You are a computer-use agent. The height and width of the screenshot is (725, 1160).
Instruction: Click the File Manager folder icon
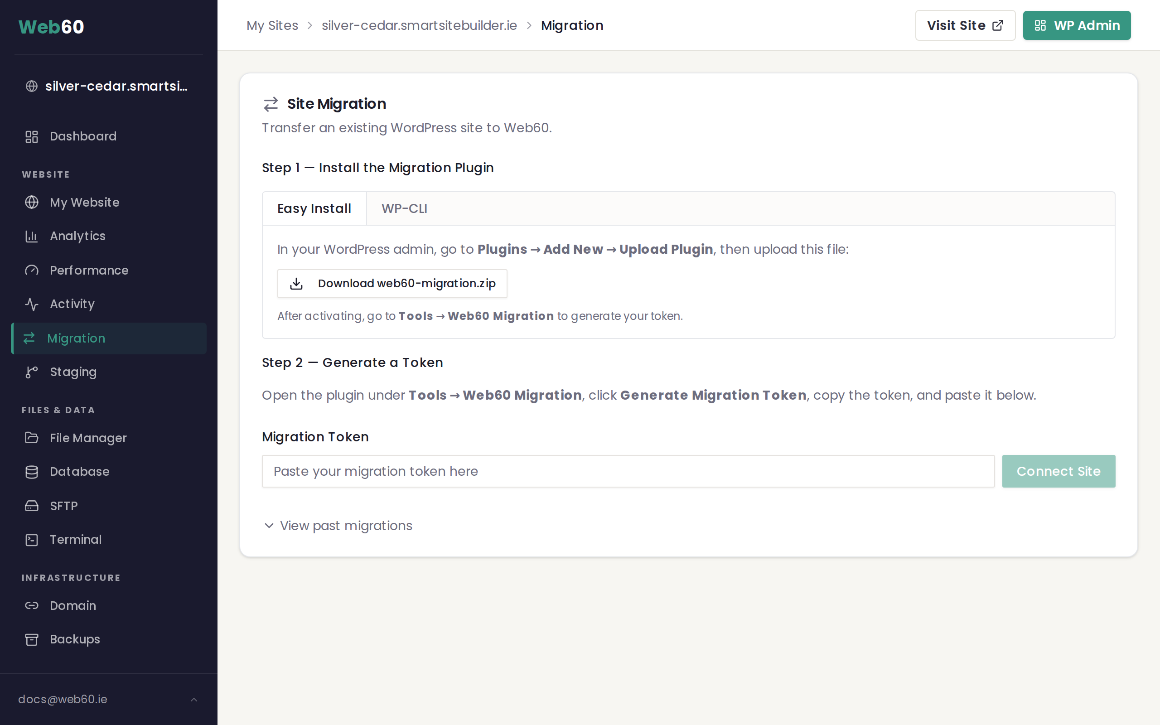click(32, 438)
